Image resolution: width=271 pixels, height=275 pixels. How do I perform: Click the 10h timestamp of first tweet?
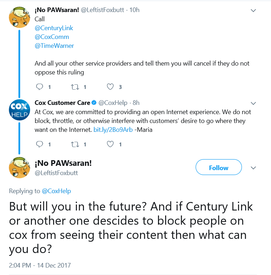point(135,10)
